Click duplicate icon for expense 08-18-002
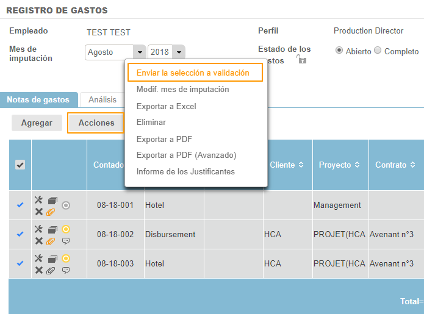Screen dimensions: 424x314 tap(52, 229)
